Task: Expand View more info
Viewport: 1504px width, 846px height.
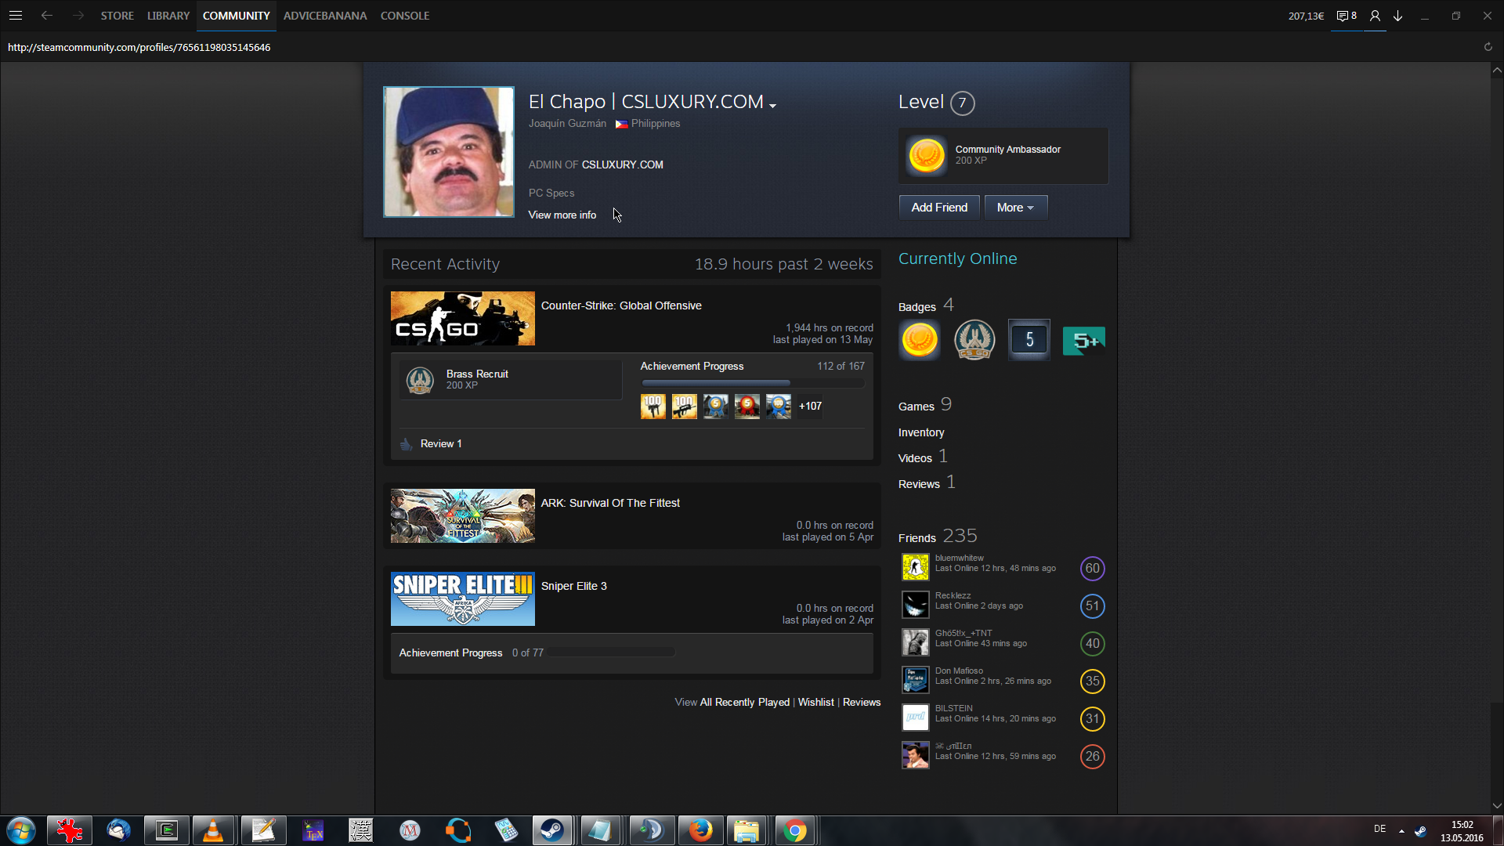Action: point(562,215)
